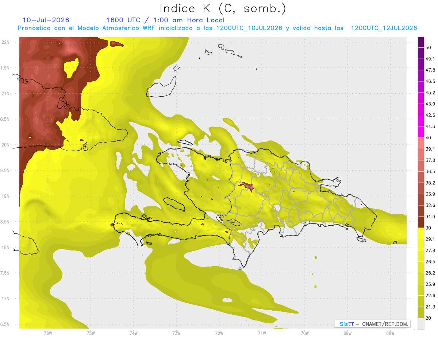Click the '22N' latitude label
The image size is (438, 338).
coord(6,42)
